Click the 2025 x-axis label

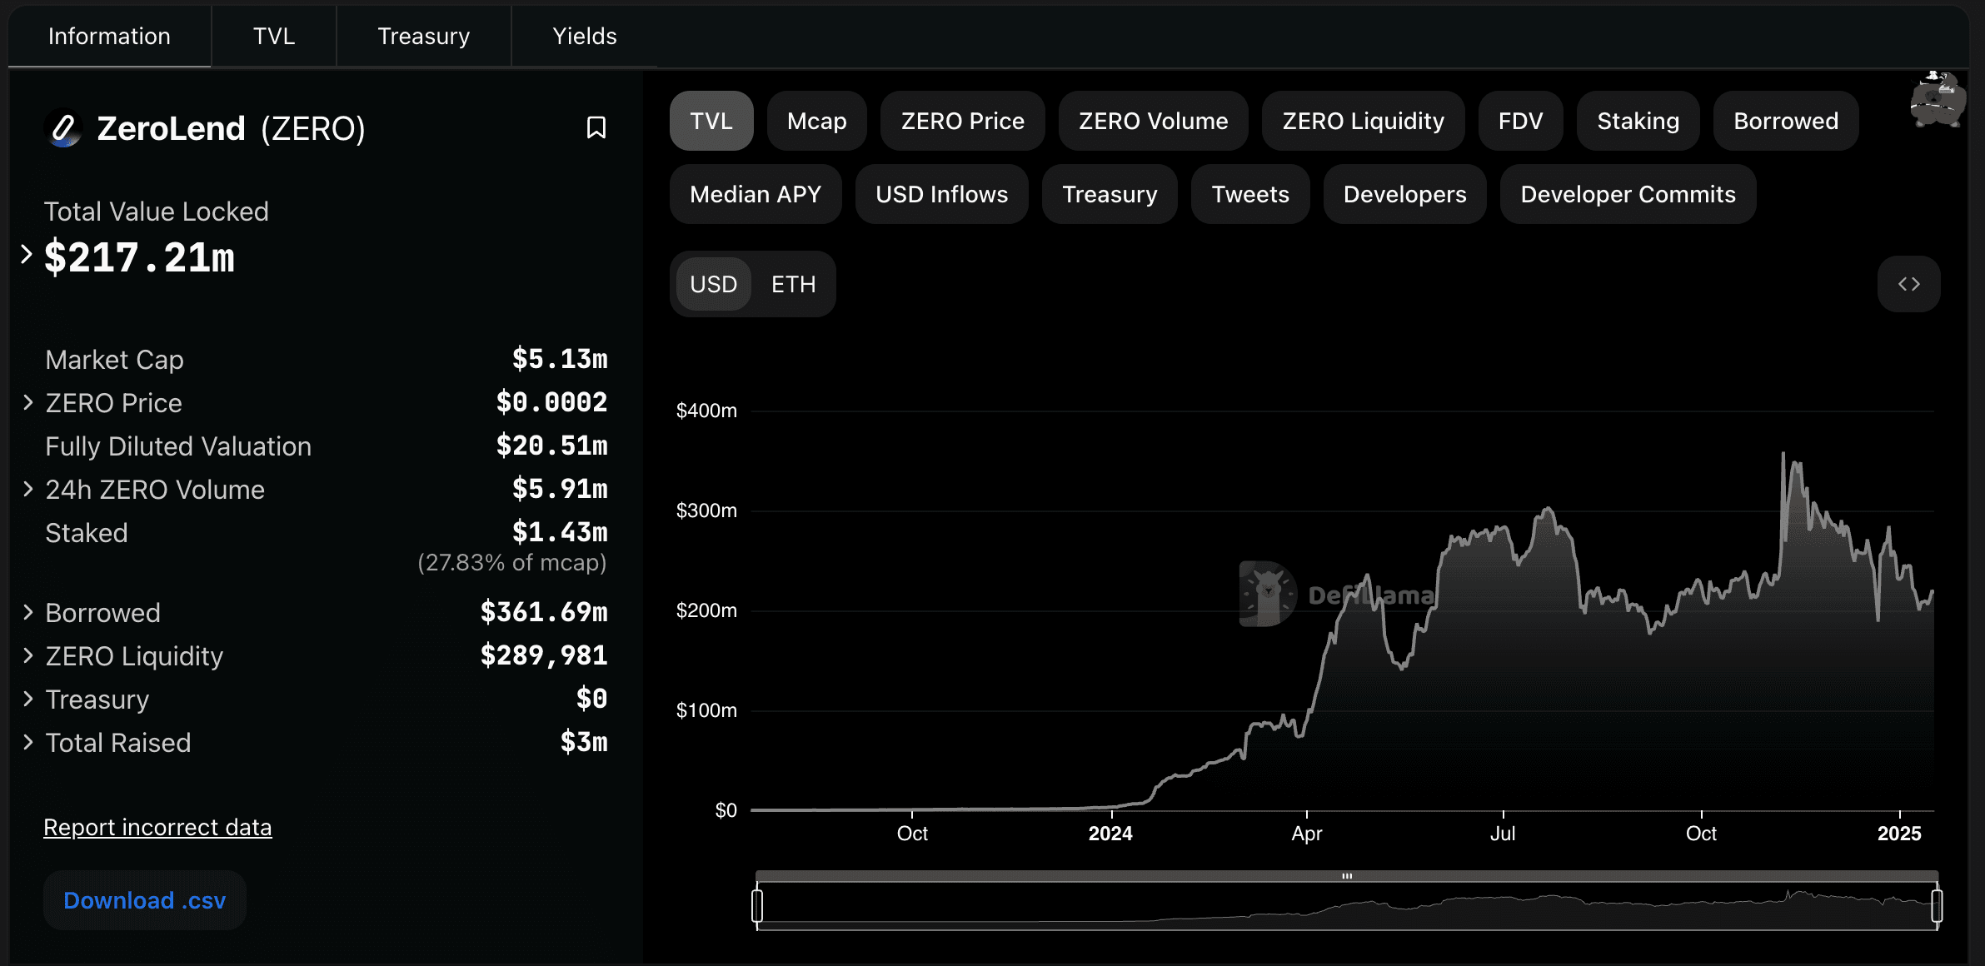click(1899, 834)
